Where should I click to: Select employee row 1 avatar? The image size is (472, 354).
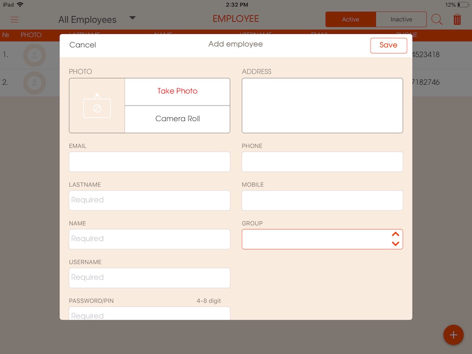coord(35,55)
